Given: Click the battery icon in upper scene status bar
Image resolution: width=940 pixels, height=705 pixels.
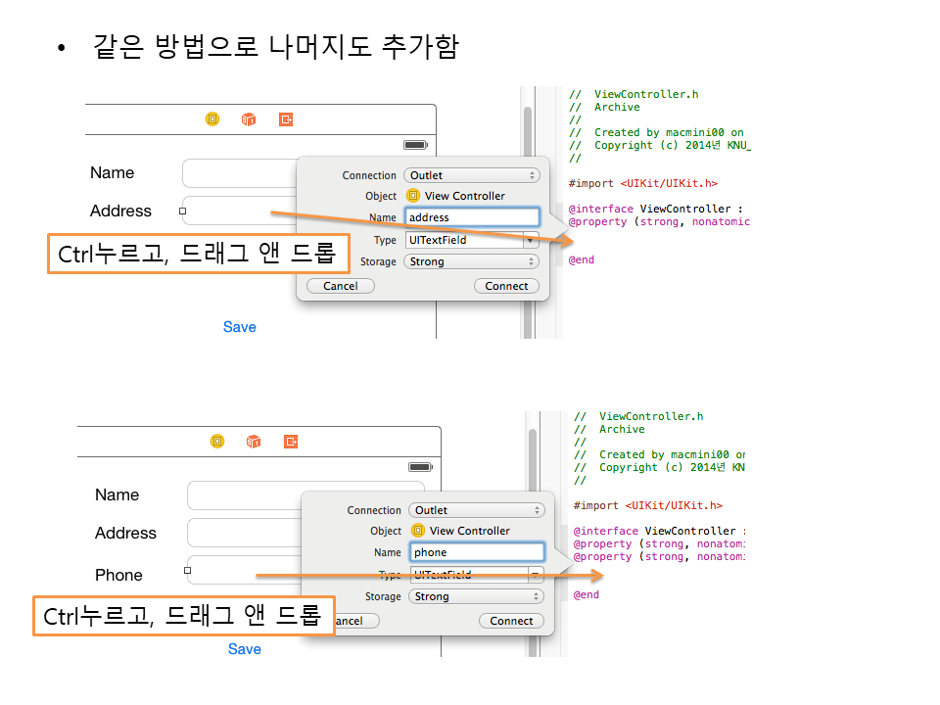Looking at the screenshot, I should point(415,145).
